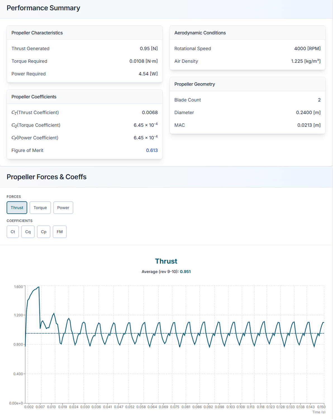Click the Thrust chart title

pos(166,261)
